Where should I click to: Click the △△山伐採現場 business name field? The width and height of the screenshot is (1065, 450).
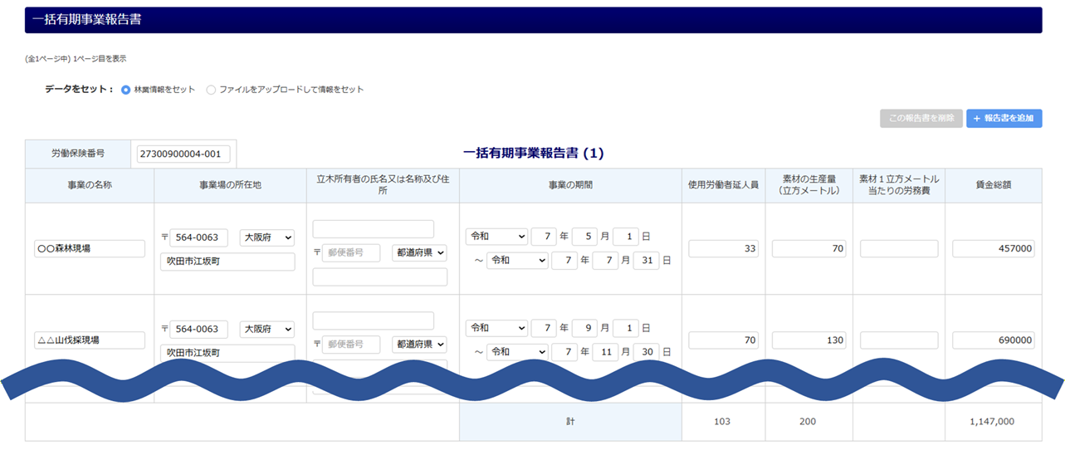(90, 340)
